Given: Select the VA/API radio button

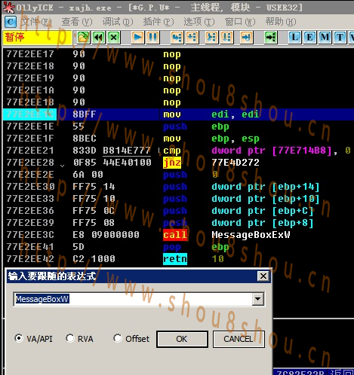Looking at the screenshot, I should pos(18,338).
